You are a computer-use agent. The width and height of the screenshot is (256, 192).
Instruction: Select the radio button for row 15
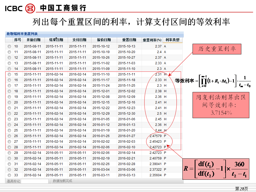click(x=9, y=74)
